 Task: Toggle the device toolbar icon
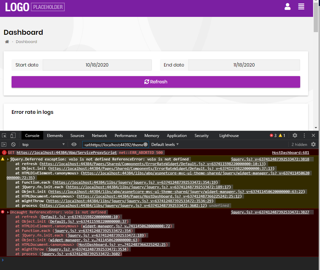click(13, 136)
